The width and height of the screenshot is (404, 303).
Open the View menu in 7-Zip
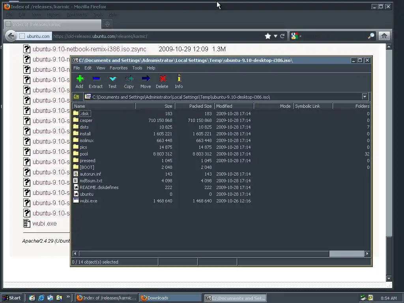[x=101, y=68]
